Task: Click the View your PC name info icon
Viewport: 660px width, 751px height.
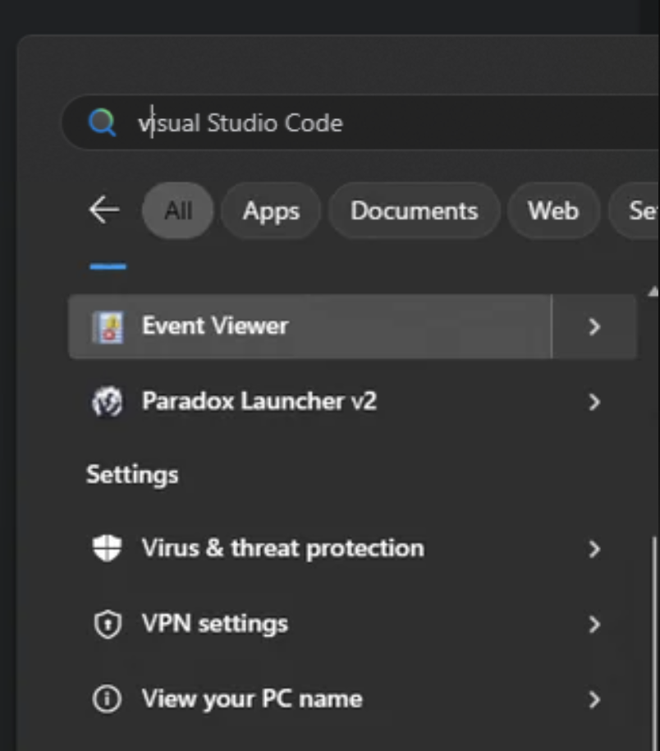Action: click(x=108, y=700)
